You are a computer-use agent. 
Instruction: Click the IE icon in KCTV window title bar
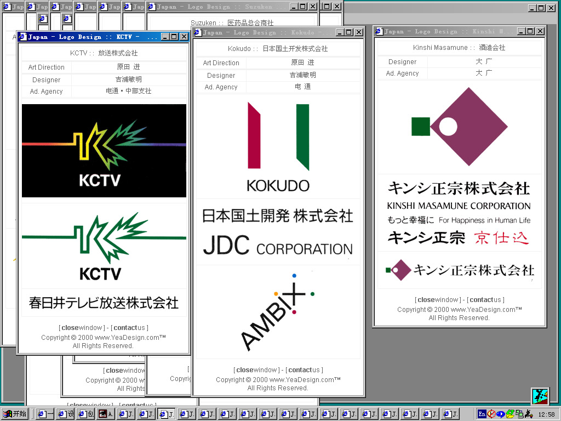point(23,37)
